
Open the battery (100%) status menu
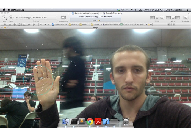(x=144, y=10)
